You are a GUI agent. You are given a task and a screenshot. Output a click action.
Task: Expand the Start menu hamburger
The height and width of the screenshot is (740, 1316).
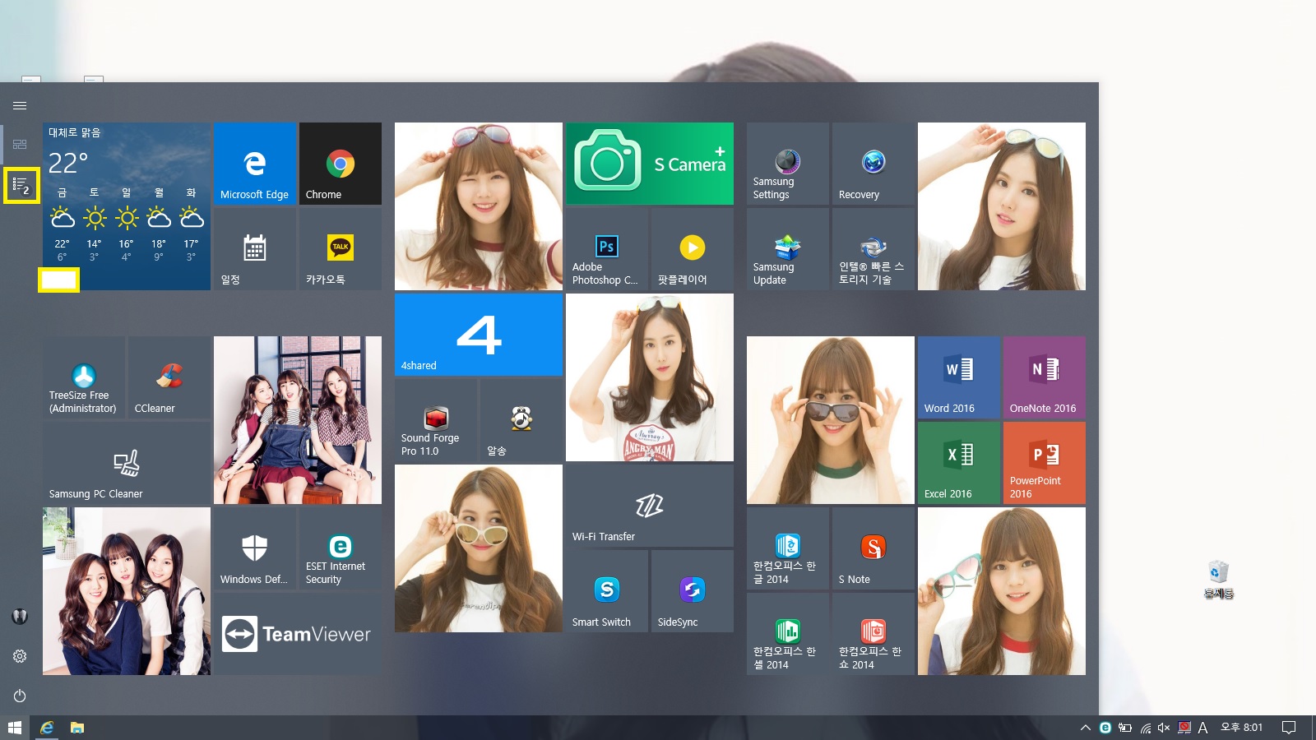20,105
